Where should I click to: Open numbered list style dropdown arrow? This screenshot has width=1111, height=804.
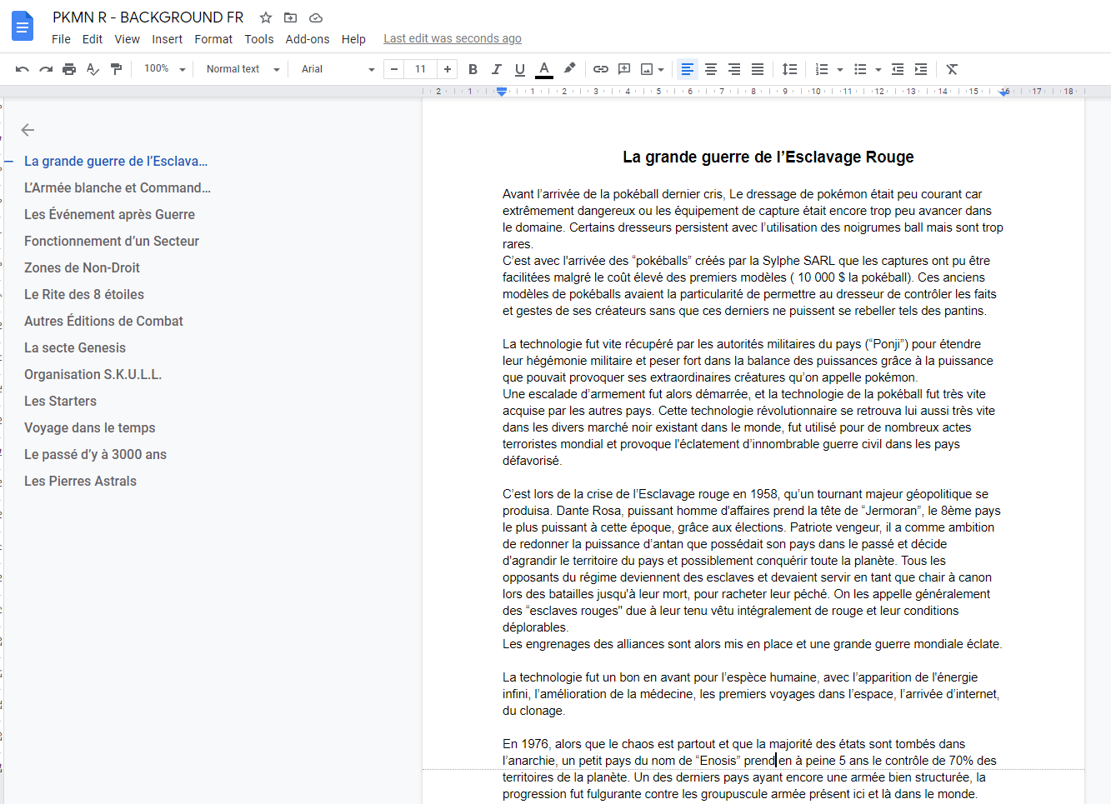pyautogui.click(x=839, y=70)
